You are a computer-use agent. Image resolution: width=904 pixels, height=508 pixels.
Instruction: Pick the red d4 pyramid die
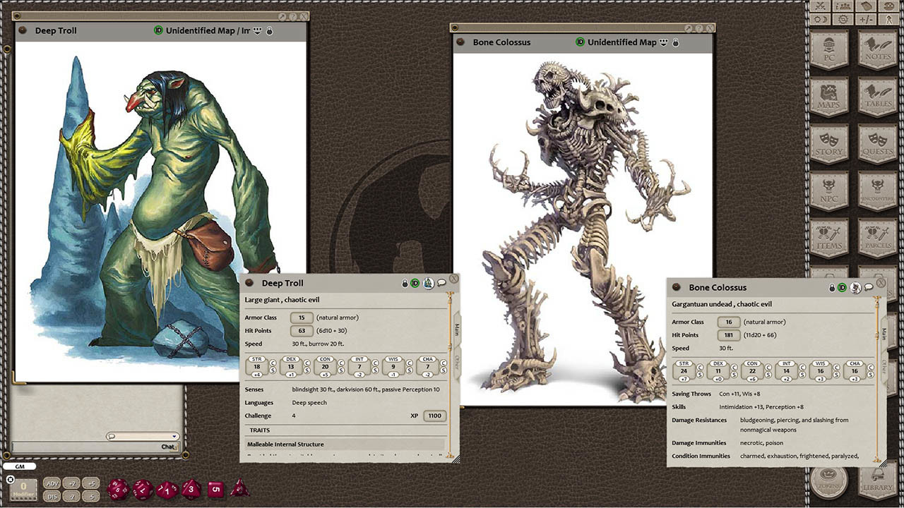point(239,488)
